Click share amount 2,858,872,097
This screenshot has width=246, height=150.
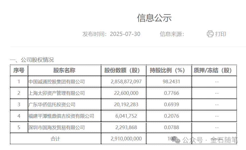point(126,82)
